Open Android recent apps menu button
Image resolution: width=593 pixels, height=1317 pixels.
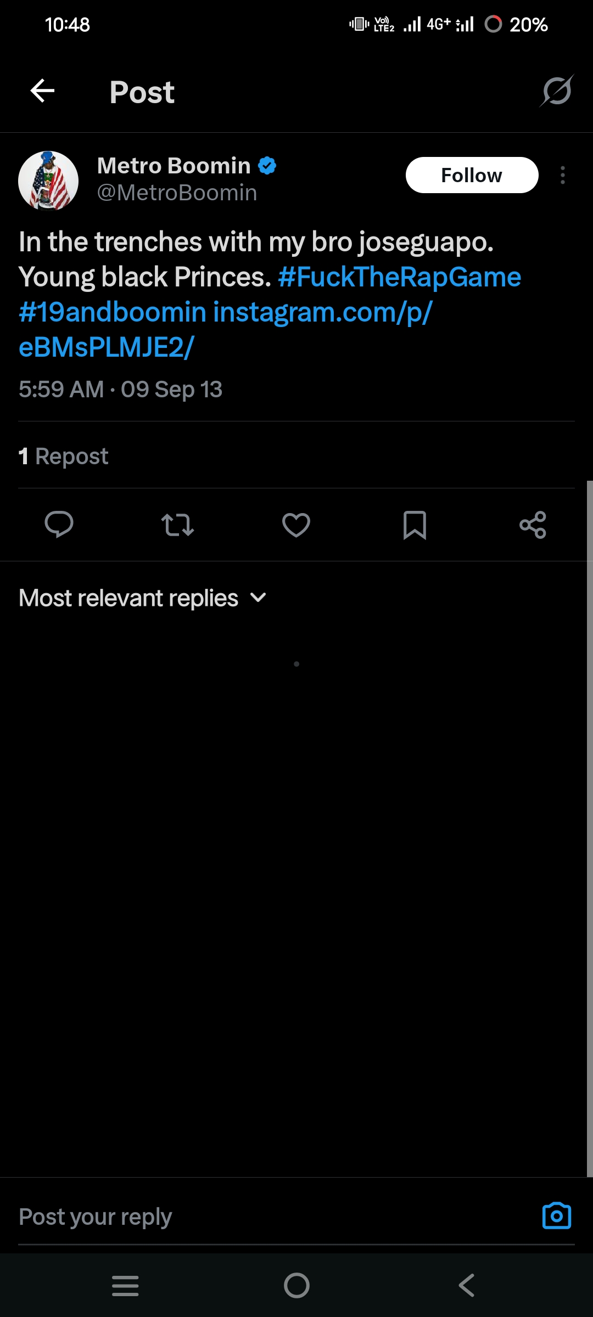coord(125,1285)
